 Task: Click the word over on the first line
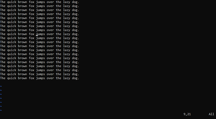(x=50, y=2)
